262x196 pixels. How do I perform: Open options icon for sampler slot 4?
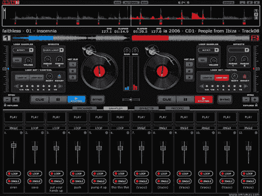point(85,133)
